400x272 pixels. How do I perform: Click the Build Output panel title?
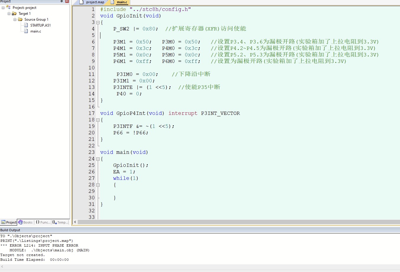tap(10, 230)
